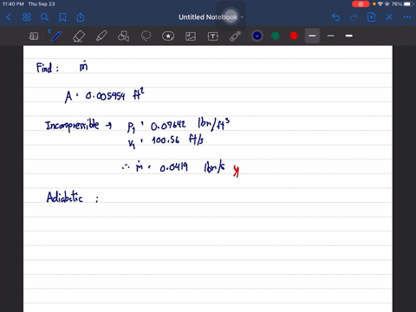
Task: Toggle the read-only zoom window tool
Action: [x=34, y=36]
